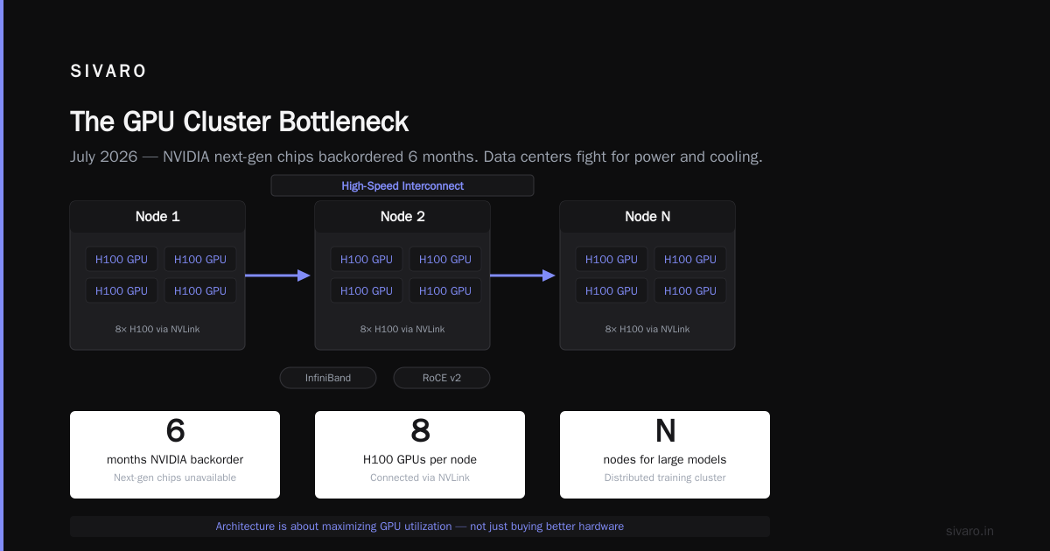Screen dimensions: 1050x551
Task: Click the Node 2 header
Action: [402, 217]
